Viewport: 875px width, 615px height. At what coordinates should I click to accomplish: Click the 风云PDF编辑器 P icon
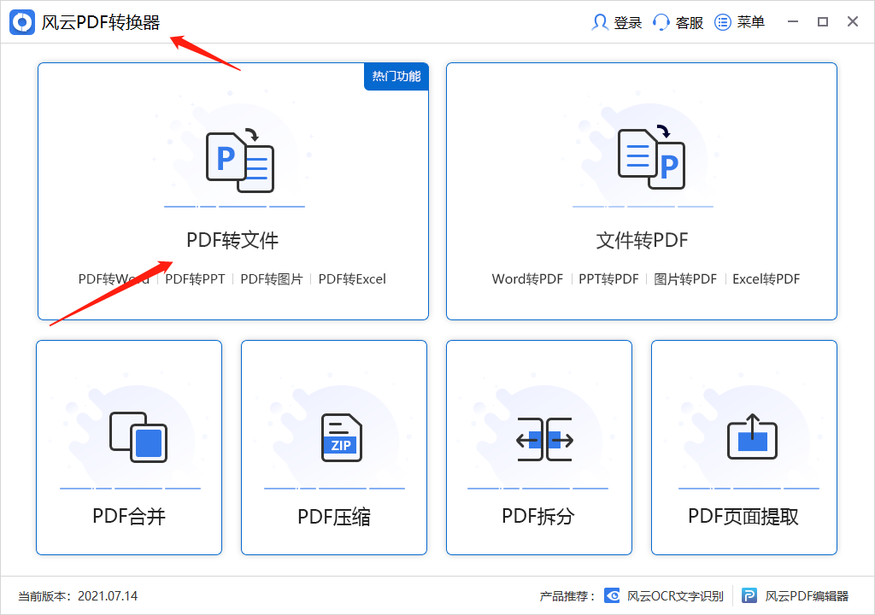click(x=749, y=595)
